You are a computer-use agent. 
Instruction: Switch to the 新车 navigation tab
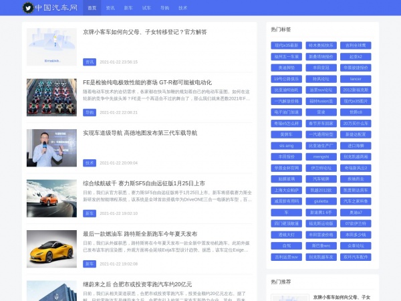click(128, 8)
